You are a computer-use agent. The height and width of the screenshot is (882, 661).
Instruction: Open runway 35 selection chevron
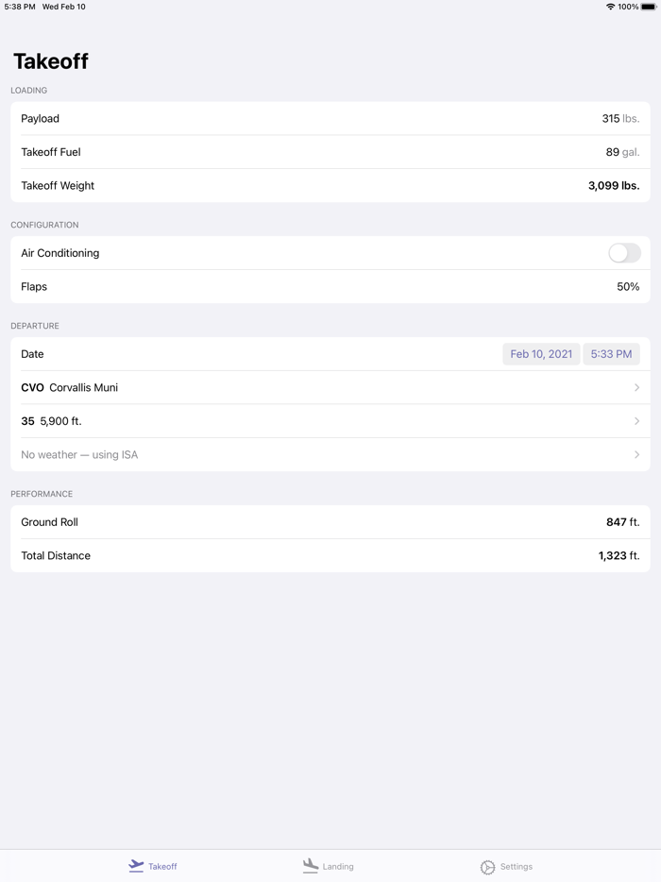(636, 421)
